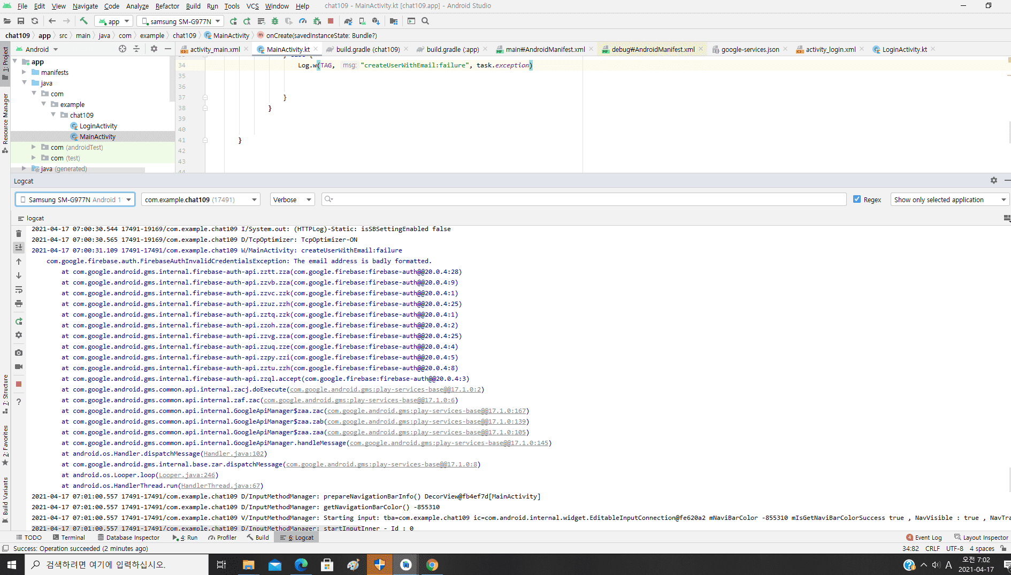This screenshot has height=575, width=1011.
Task: Open the Profiler tool window button at bottom
Action: tap(222, 538)
